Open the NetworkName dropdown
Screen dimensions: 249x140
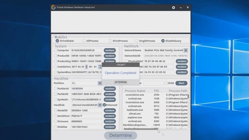[x=186, y=50]
